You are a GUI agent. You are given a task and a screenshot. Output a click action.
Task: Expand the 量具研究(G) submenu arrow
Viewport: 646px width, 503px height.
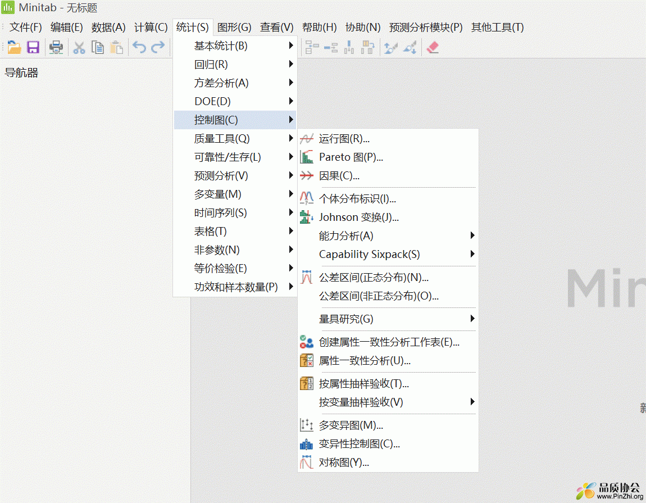pos(472,318)
